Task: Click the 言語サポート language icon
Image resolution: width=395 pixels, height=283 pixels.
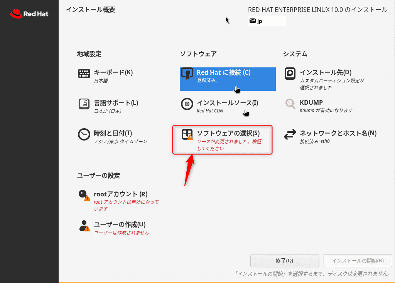Action: 84,104
